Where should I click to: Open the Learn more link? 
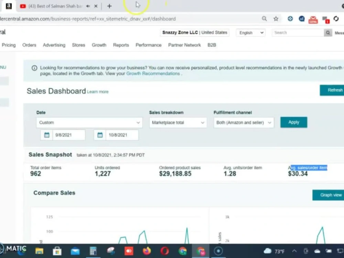click(x=98, y=92)
